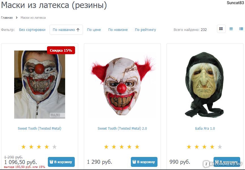The height and width of the screenshot is (170, 245).
Task: Sort products by По цене
Action: pyautogui.click(x=94, y=30)
